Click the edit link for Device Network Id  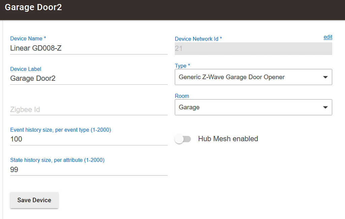click(x=328, y=37)
